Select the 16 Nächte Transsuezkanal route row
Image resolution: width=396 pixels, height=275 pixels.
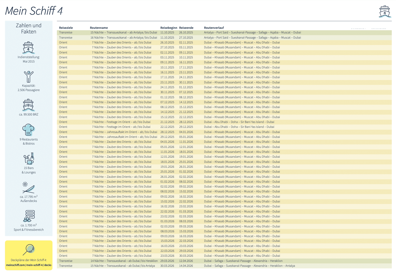pyautogui.click(x=124, y=38)
